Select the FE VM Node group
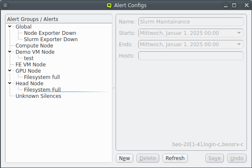Screen dimensions: 252x168 pyautogui.click(x=31, y=64)
